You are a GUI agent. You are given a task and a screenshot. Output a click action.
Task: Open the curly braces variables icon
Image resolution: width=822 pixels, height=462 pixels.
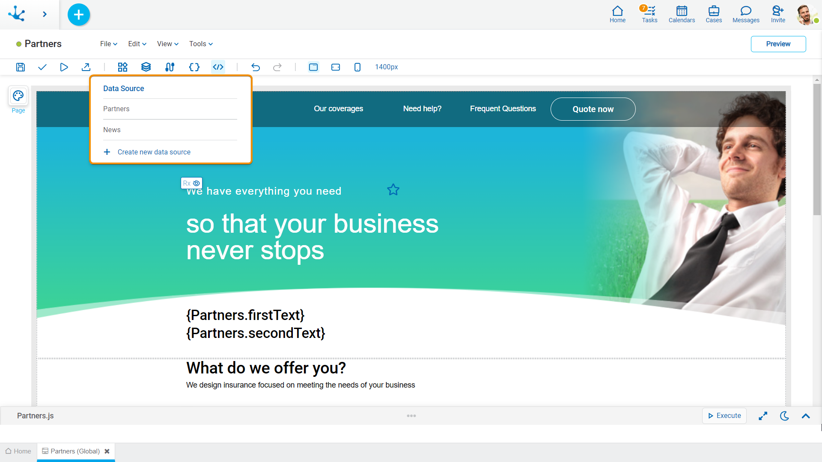click(194, 67)
